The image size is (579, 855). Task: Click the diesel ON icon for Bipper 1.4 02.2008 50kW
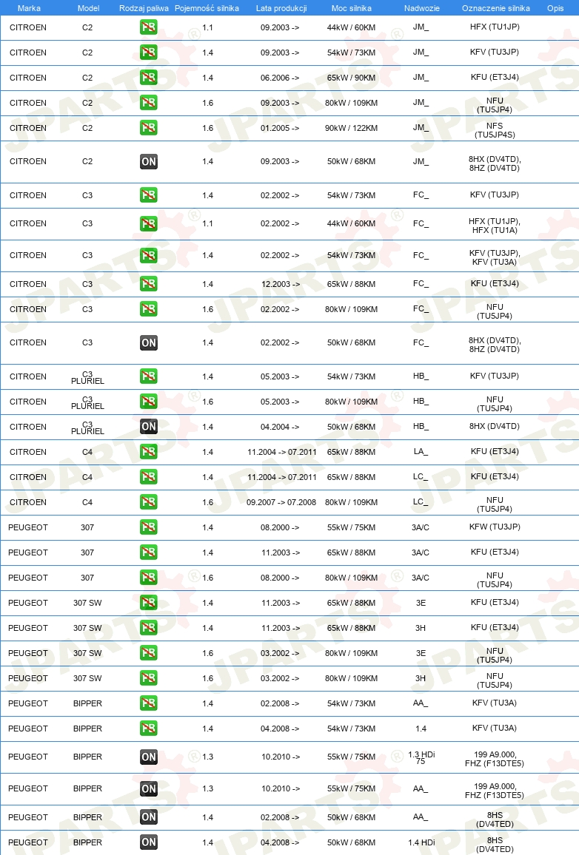[148, 817]
